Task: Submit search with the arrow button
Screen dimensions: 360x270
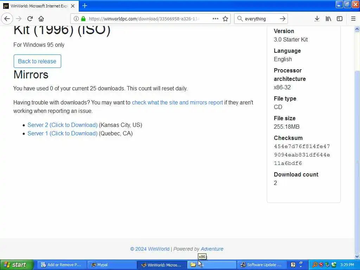Action: point(283,19)
